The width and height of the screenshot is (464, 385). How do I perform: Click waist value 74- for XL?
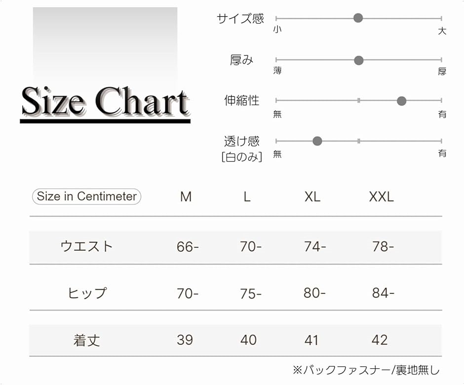(315, 246)
